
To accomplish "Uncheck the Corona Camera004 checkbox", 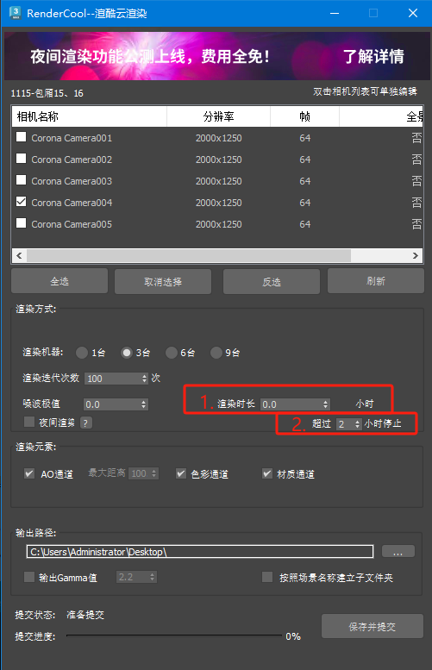I will 21,202.
